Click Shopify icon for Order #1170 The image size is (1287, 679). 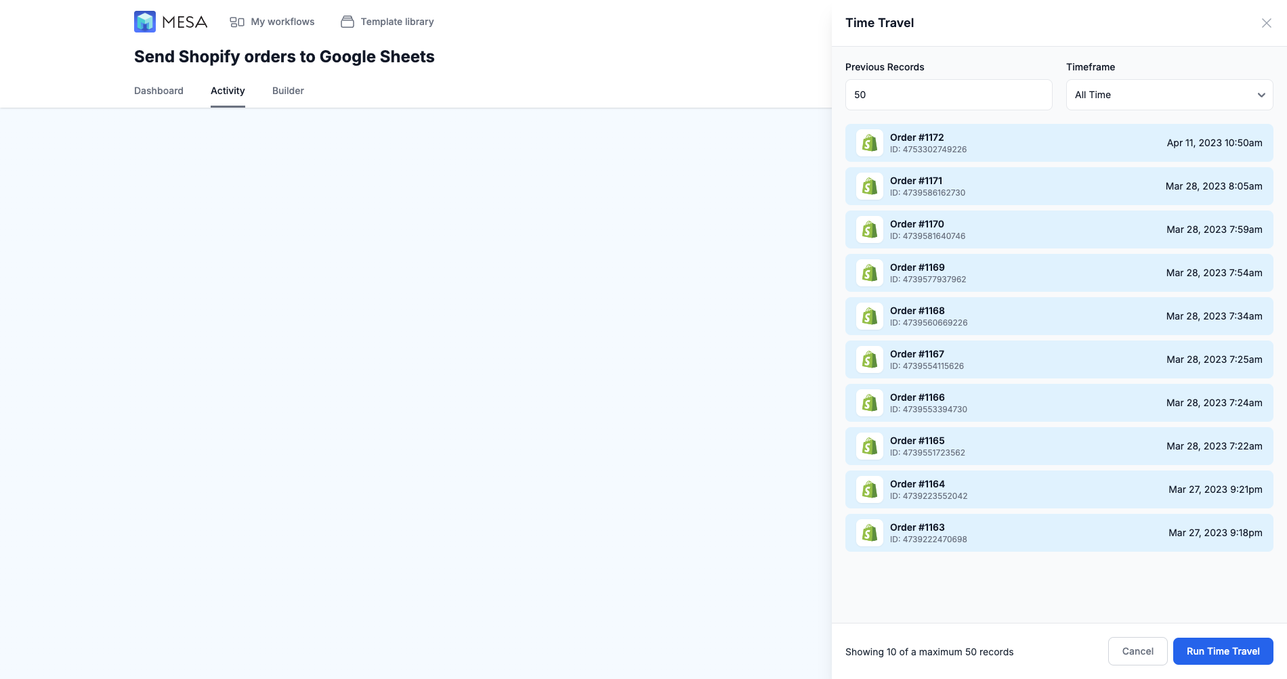pyautogui.click(x=870, y=229)
